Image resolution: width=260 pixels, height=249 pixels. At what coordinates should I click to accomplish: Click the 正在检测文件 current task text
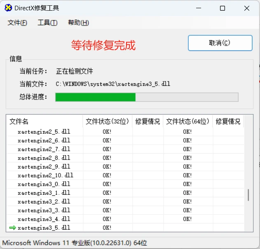[x=75, y=71]
